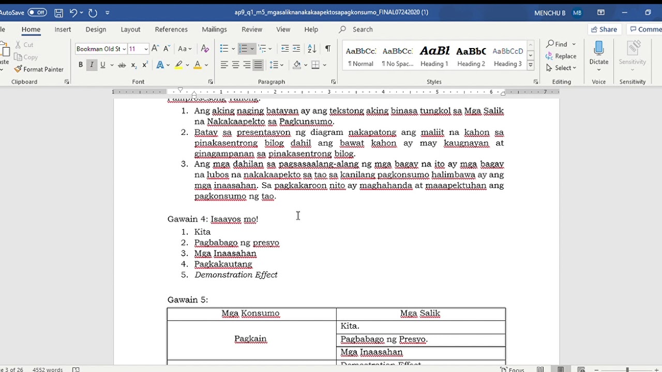Image resolution: width=662 pixels, height=372 pixels.
Task: Decrease font size with Shrink Font
Action: 167,49
